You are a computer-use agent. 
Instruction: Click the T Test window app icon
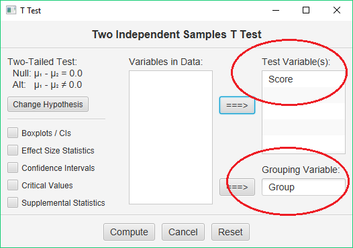11,10
